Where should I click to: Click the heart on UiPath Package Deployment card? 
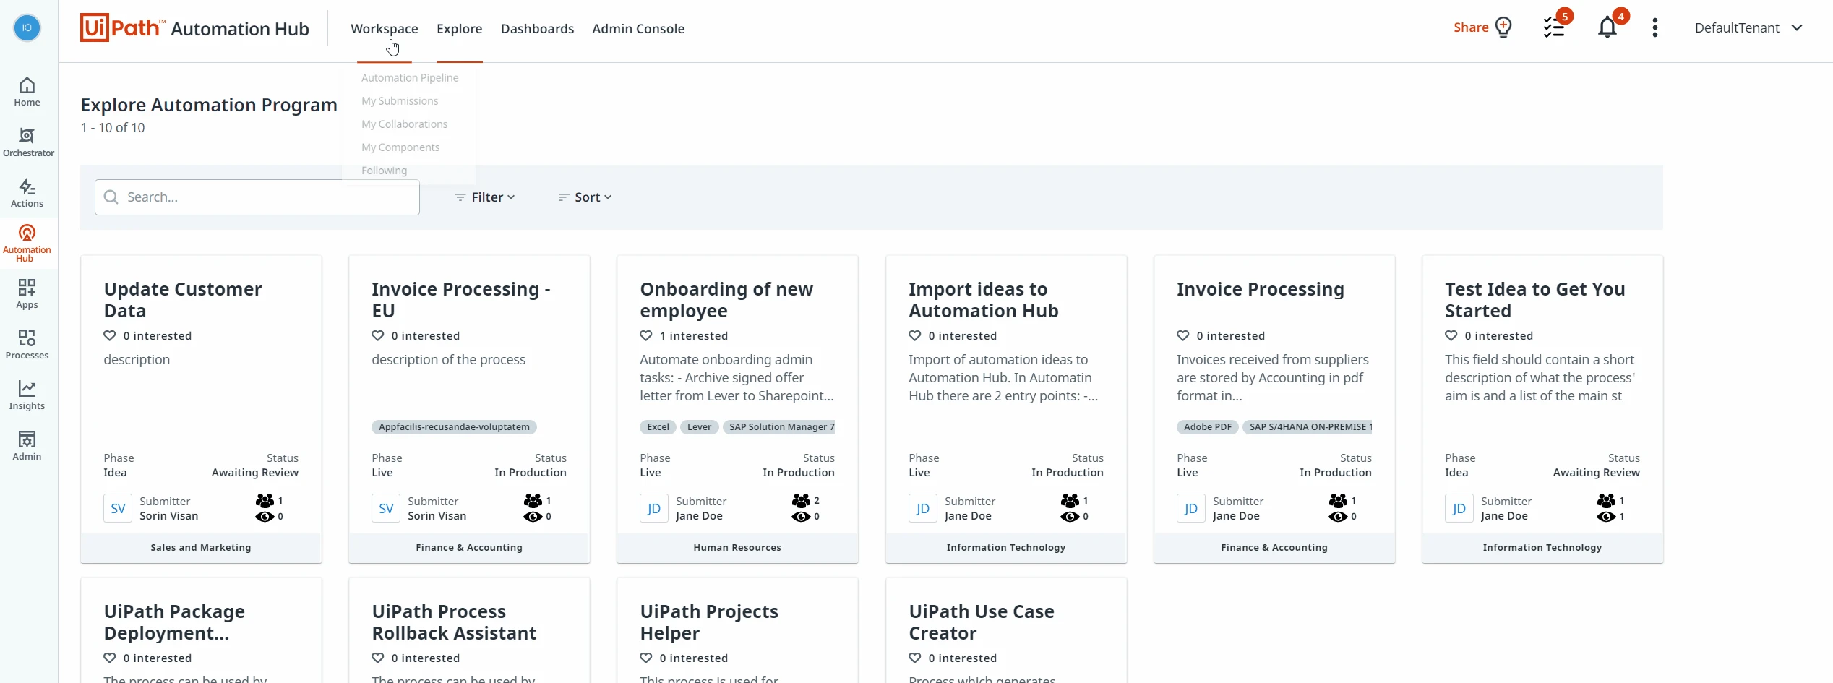(110, 658)
